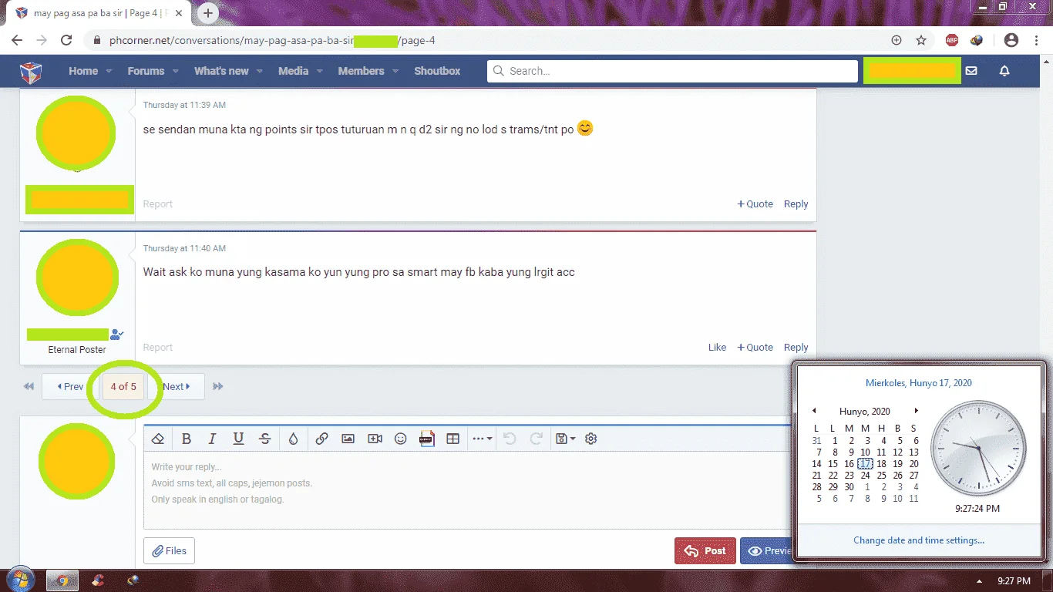Expand the Media dropdown arrow

pyautogui.click(x=319, y=71)
